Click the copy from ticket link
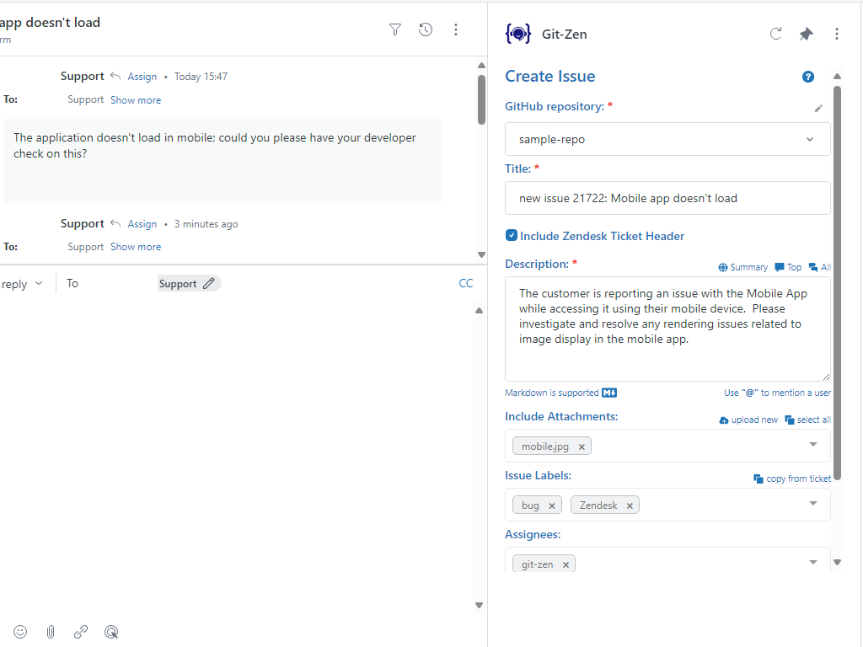The height and width of the screenshot is (647, 863). [792, 479]
